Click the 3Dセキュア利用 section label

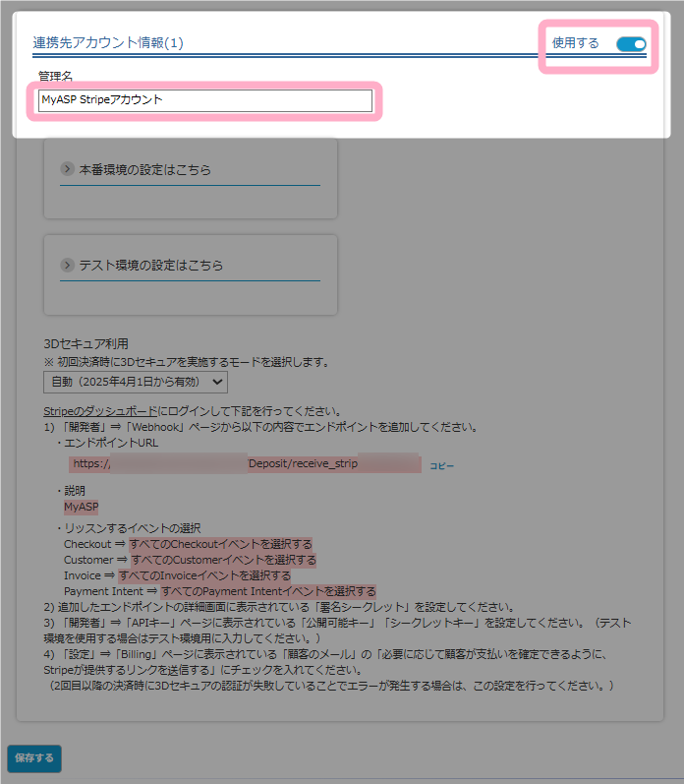pyautogui.click(x=85, y=344)
